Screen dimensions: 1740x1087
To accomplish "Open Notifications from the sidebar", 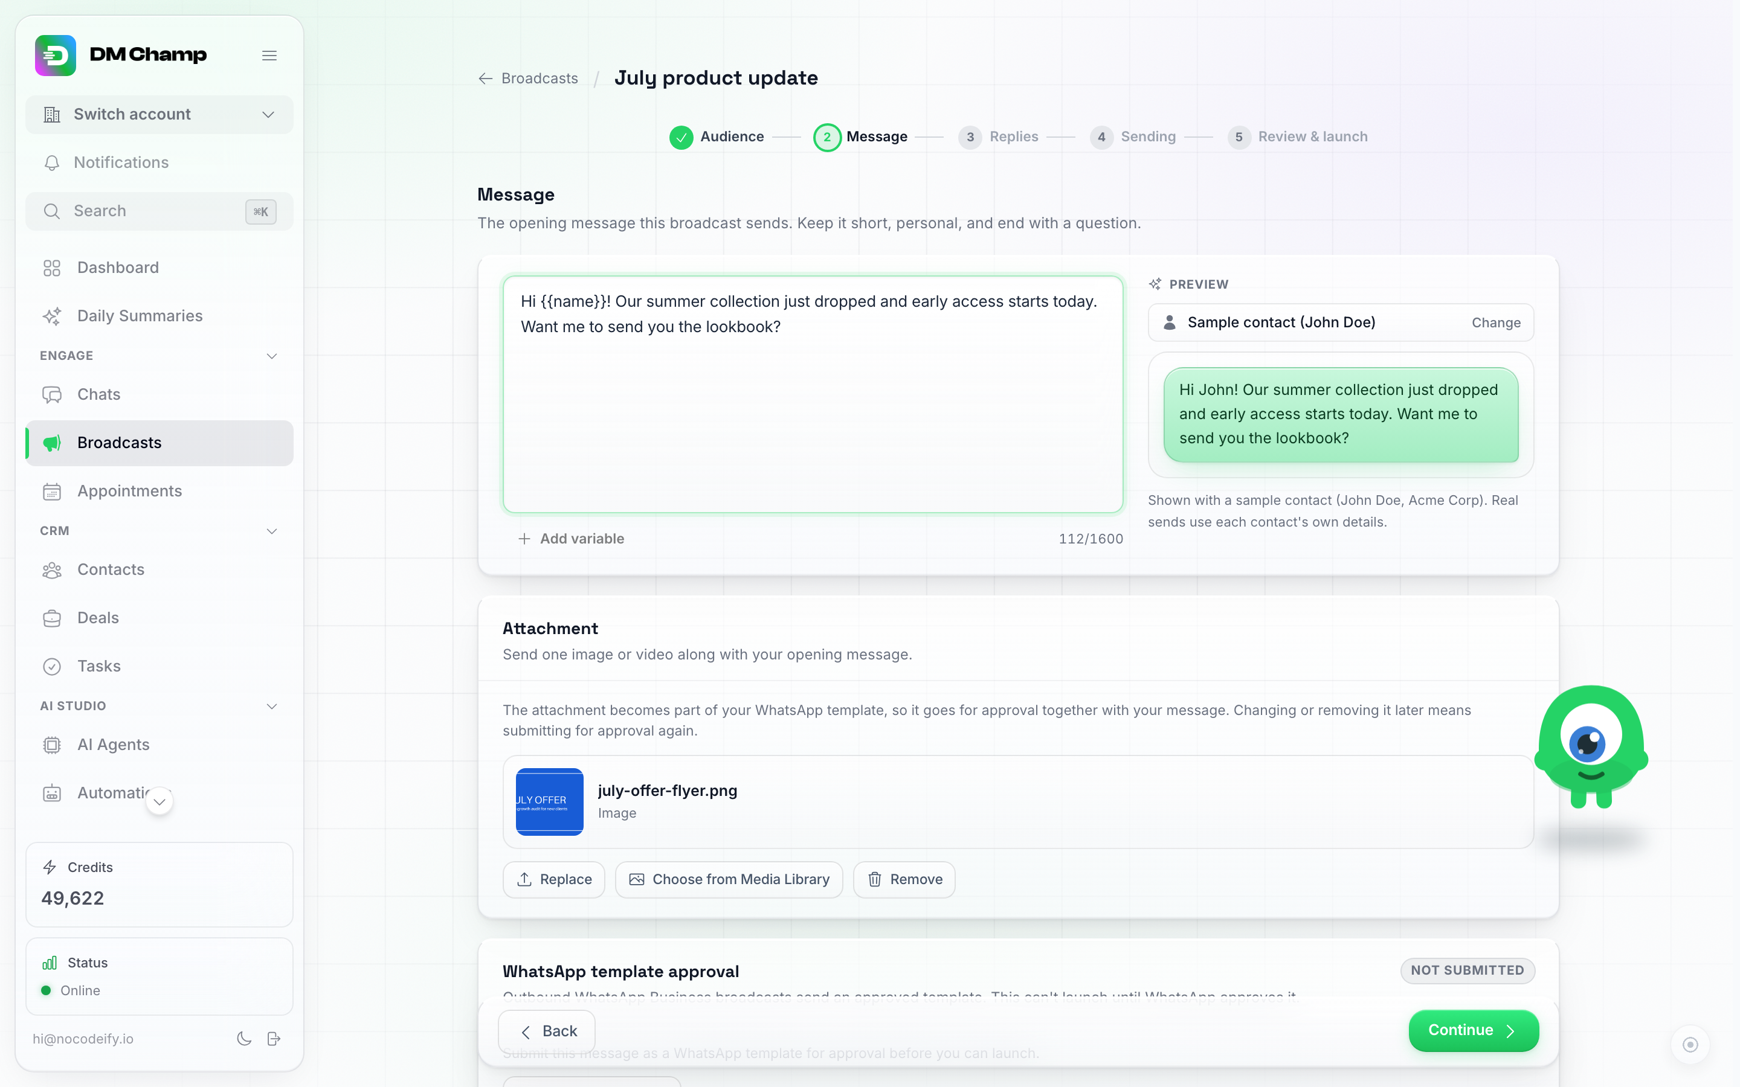I will click(x=159, y=162).
